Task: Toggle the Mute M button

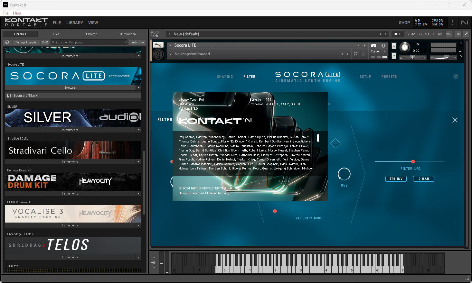Action: [394, 56]
